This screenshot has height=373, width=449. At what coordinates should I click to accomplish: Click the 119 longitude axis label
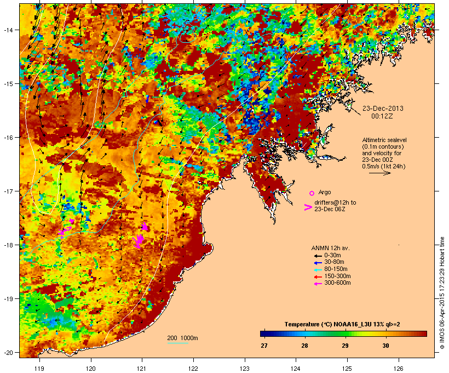point(39,369)
